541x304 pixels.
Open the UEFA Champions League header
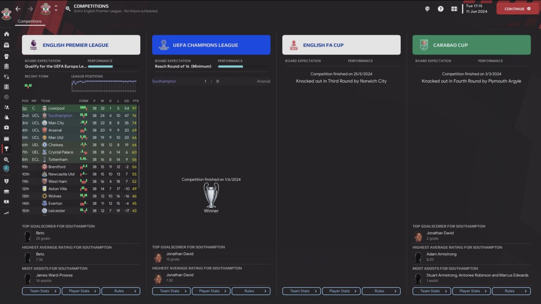(x=211, y=45)
